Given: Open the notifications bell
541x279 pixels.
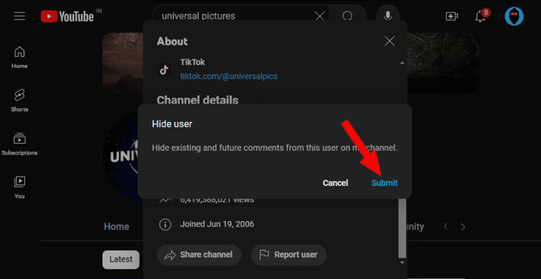Looking at the screenshot, I should click(481, 16).
